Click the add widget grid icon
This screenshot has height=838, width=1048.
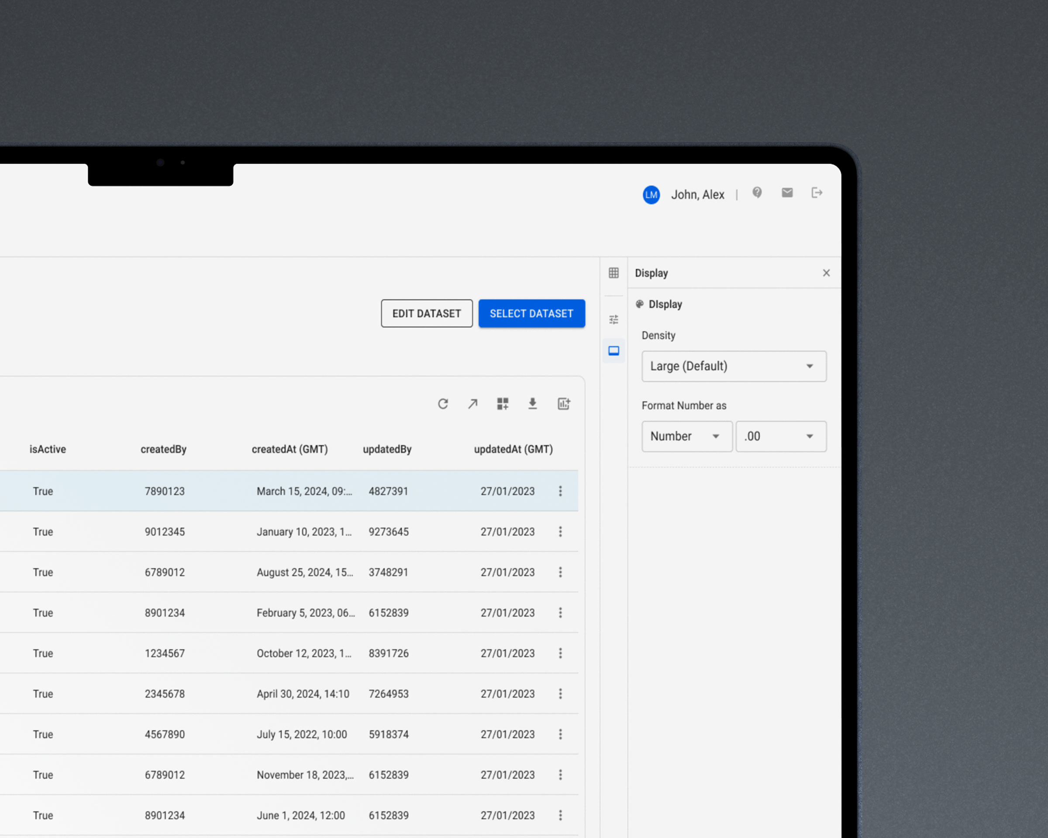point(503,404)
